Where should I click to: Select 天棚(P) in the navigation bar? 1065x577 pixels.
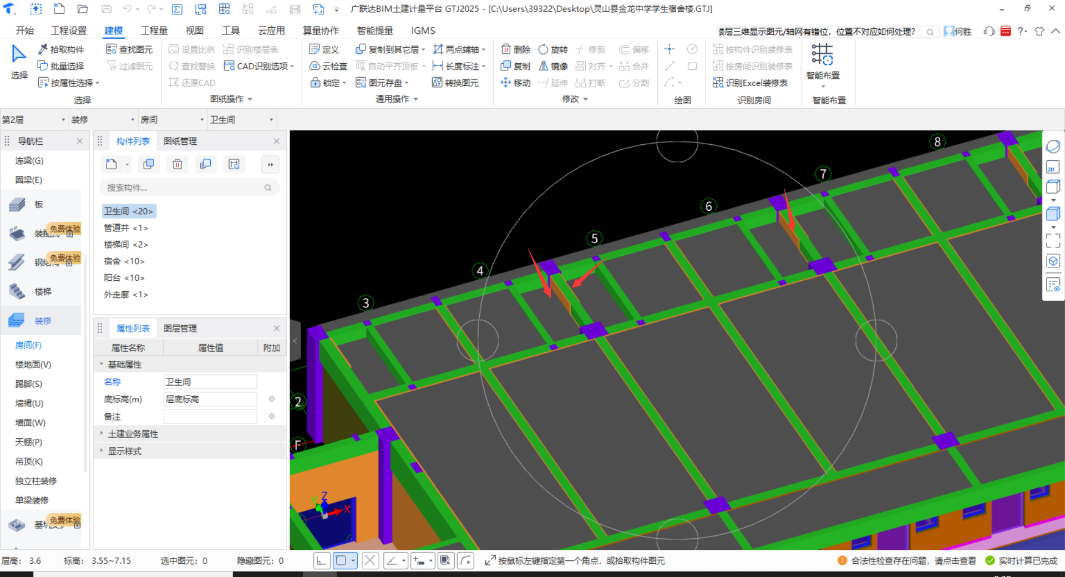[x=29, y=442]
